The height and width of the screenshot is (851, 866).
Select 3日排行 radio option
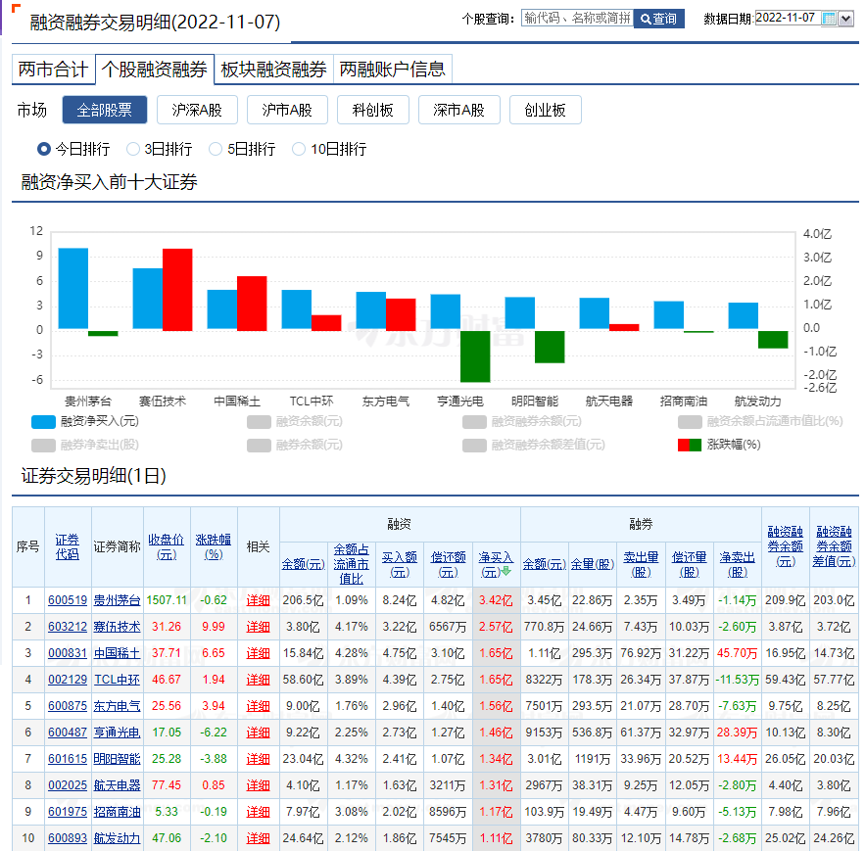133,150
